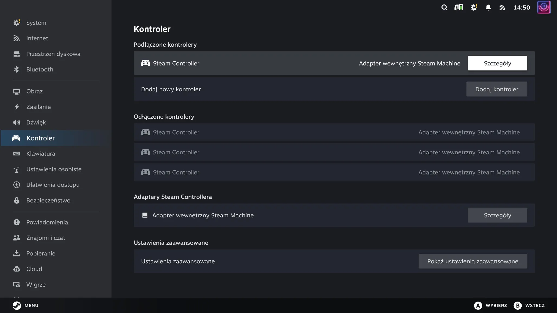Click the adapter icon beside Adapter wewnętrzny
The height and width of the screenshot is (313, 557).
pyautogui.click(x=145, y=215)
